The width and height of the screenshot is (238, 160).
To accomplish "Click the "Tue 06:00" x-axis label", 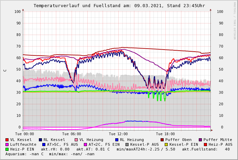I will click(x=72, y=134).
